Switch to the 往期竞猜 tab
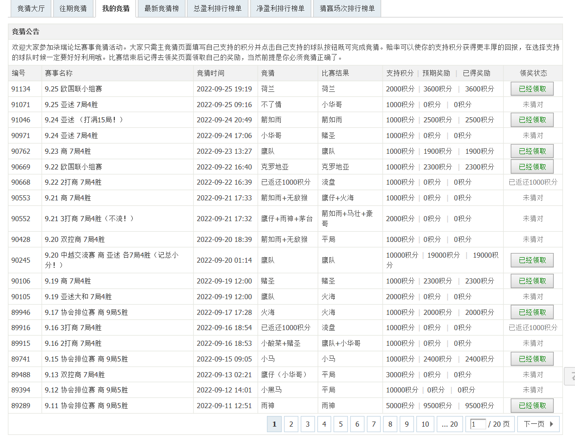Image resolution: width=575 pixels, height=440 pixels. (x=73, y=9)
